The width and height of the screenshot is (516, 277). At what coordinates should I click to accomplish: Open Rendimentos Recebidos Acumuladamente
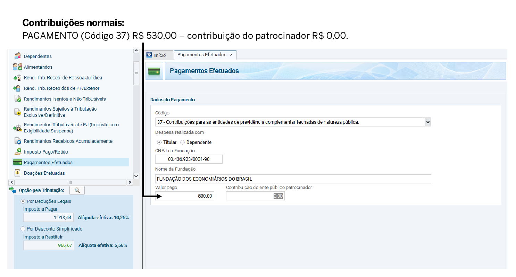(x=68, y=141)
